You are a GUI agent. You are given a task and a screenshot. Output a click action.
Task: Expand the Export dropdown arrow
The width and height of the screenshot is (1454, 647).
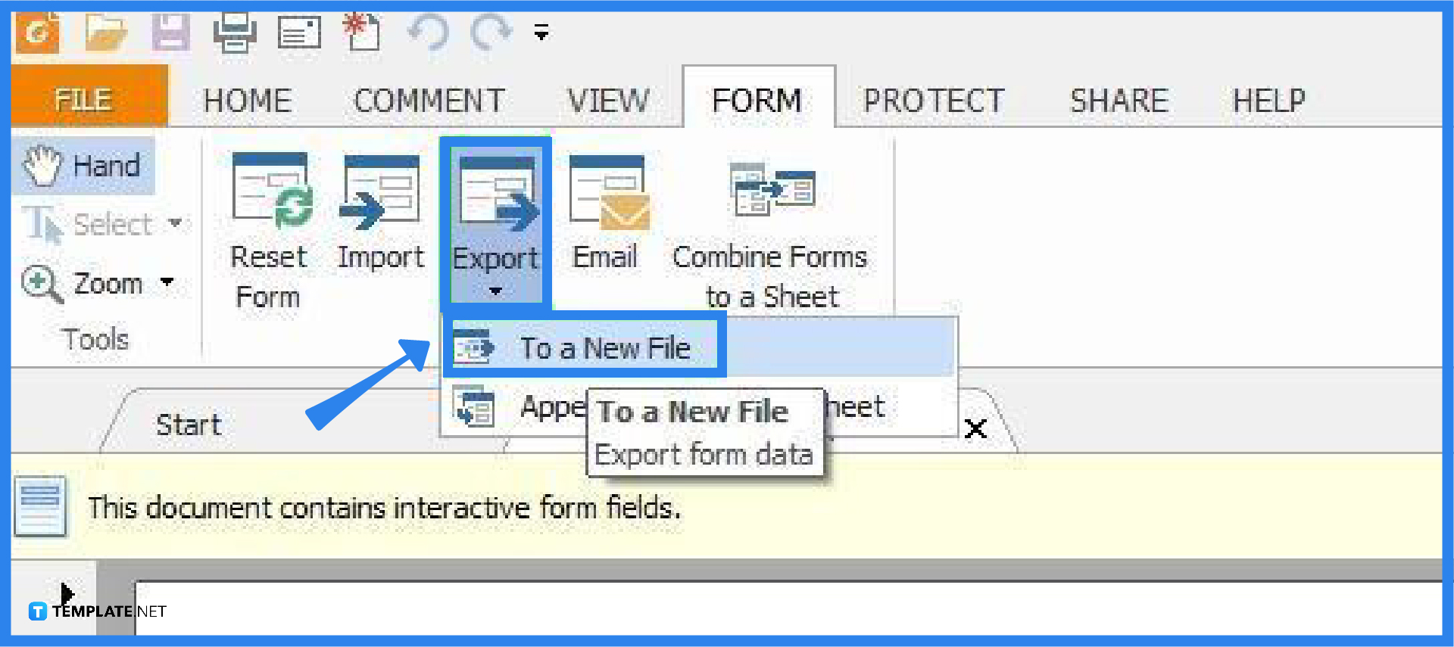pos(496,290)
